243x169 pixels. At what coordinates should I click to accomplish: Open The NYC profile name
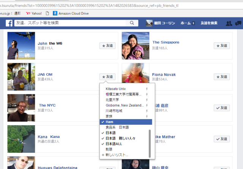coord(47,105)
